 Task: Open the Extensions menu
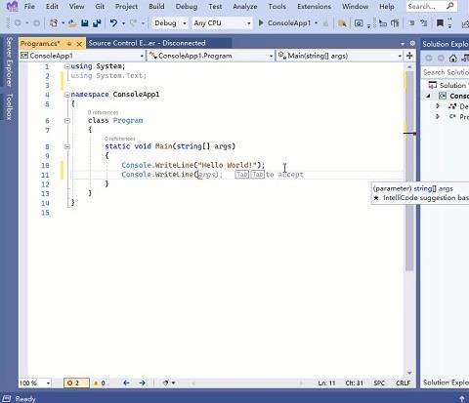point(314,6)
